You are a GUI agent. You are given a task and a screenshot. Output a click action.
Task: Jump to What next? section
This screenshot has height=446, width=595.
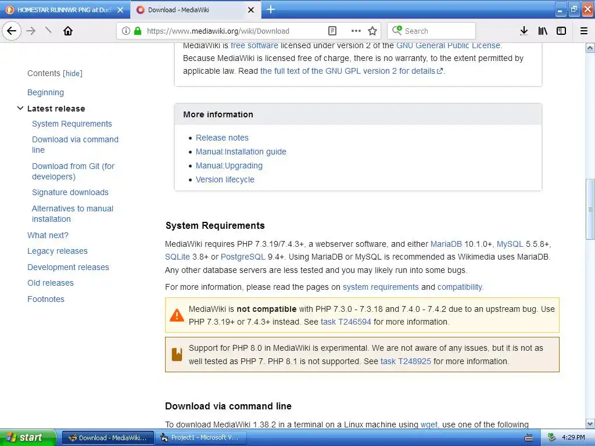tap(48, 235)
